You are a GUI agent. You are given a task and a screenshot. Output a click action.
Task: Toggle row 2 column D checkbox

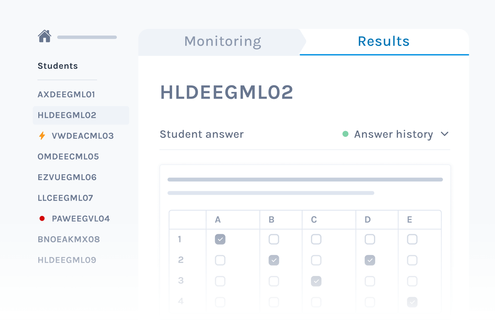[x=370, y=260]
